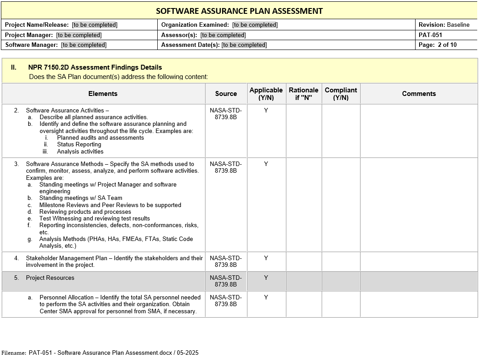Click the Comments cell for Software Assurance Methods
Image resolution: width=479 pixels, height=357 pixels.
tap(419, 205)
